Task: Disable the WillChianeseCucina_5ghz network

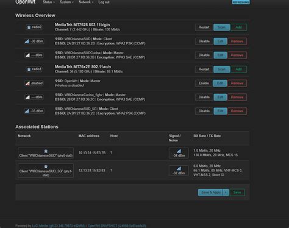Action: coord(204,97)
